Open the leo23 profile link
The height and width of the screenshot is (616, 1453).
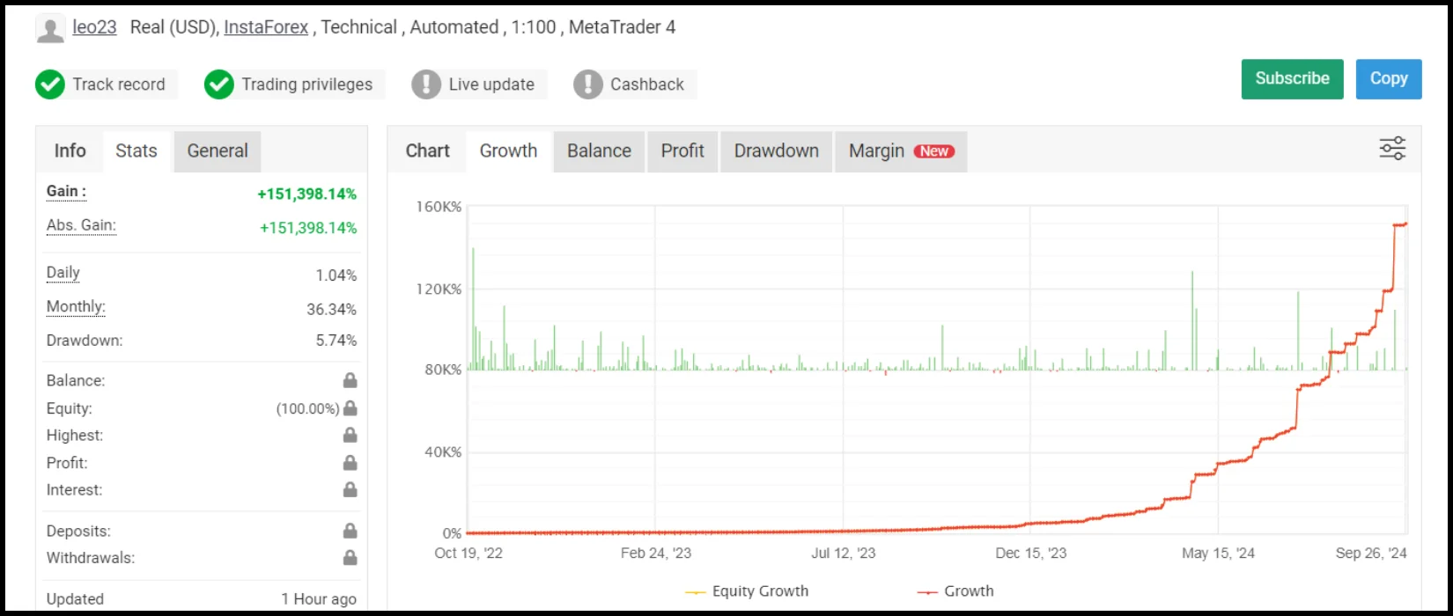[94, 27]
